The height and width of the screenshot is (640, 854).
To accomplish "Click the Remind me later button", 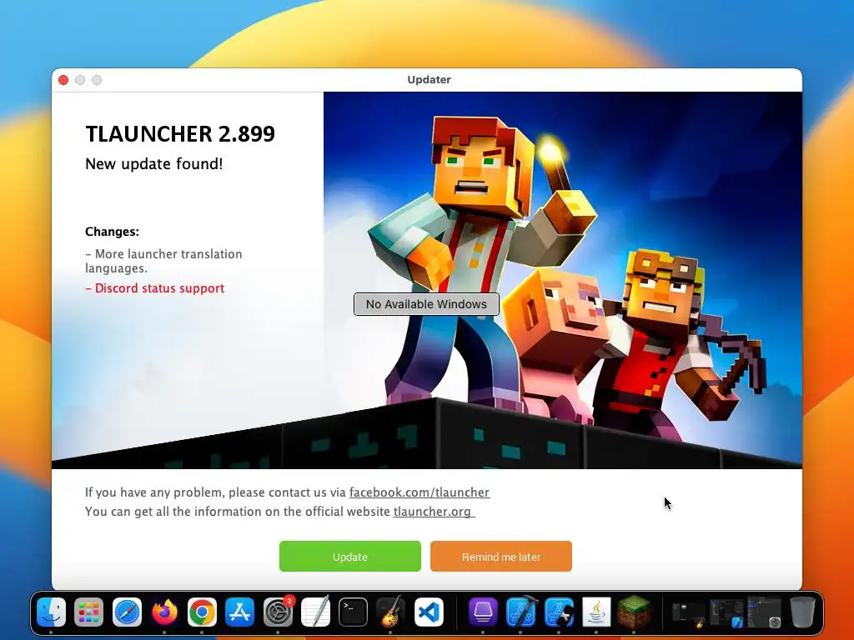I will pos(501,556).
